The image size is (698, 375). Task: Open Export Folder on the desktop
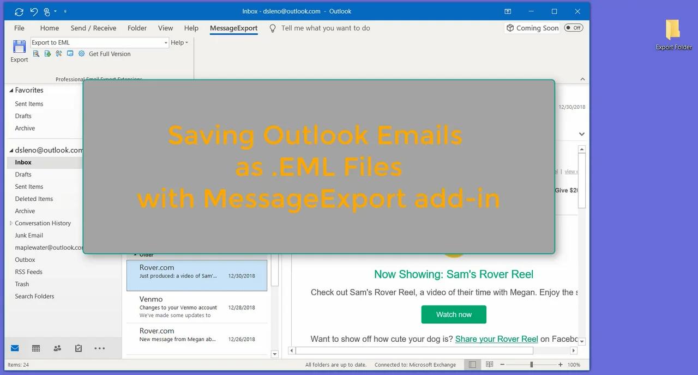673,35
